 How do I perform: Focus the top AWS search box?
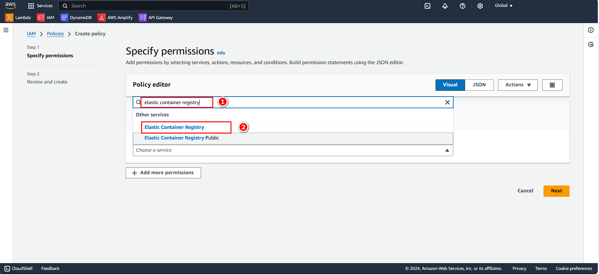point(154,6)
